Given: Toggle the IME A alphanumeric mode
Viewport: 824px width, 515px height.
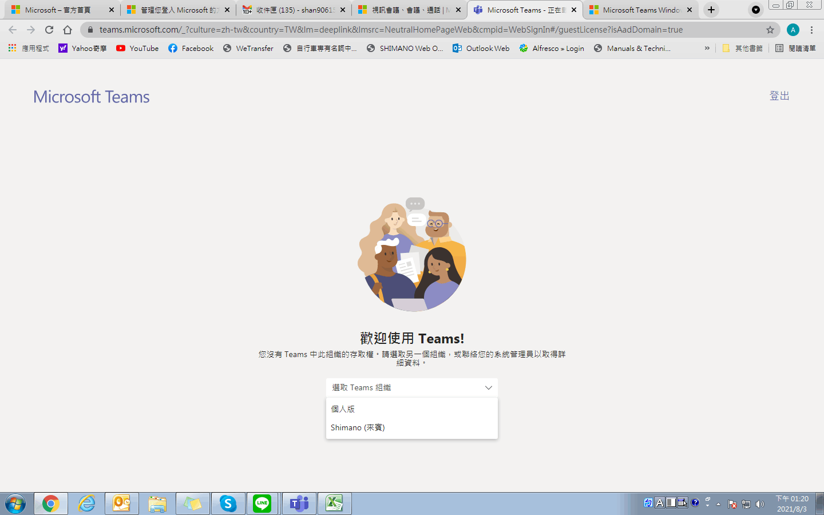Looking at the screenshot, I should point(659,503).
